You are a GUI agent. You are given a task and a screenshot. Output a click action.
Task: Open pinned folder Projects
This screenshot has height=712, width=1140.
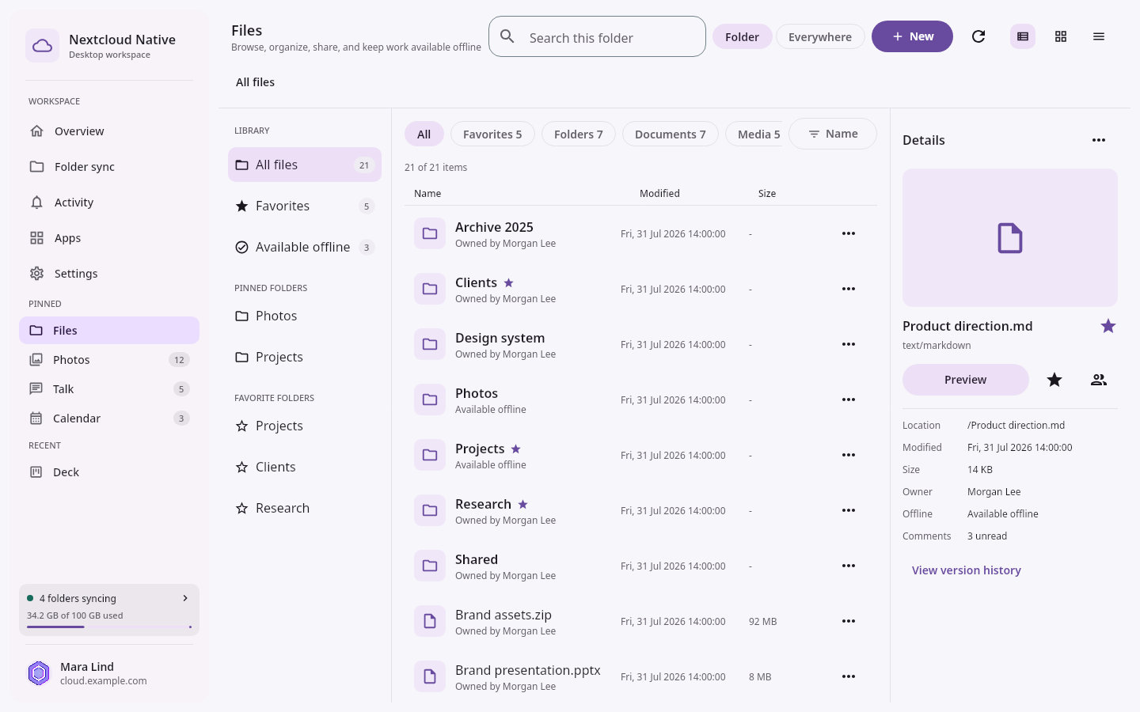coord(305,357)
